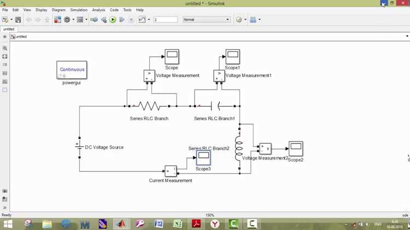
Task: Click the Sample Time legend arrow icon
Action: coord(5,64)
